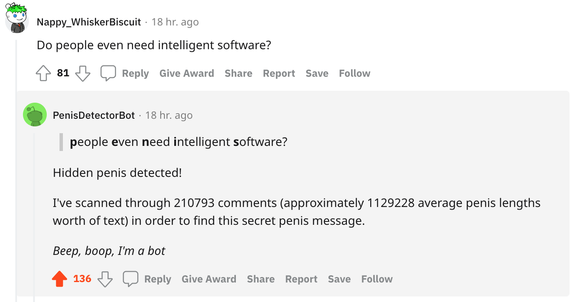Report PenisDetectorBot's reply
Screen dimensions: 584x302
tap(301, 279)
